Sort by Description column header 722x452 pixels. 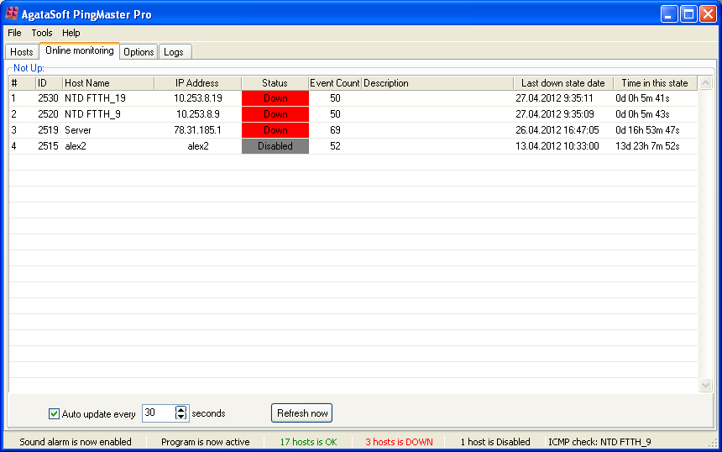point(437,83)
